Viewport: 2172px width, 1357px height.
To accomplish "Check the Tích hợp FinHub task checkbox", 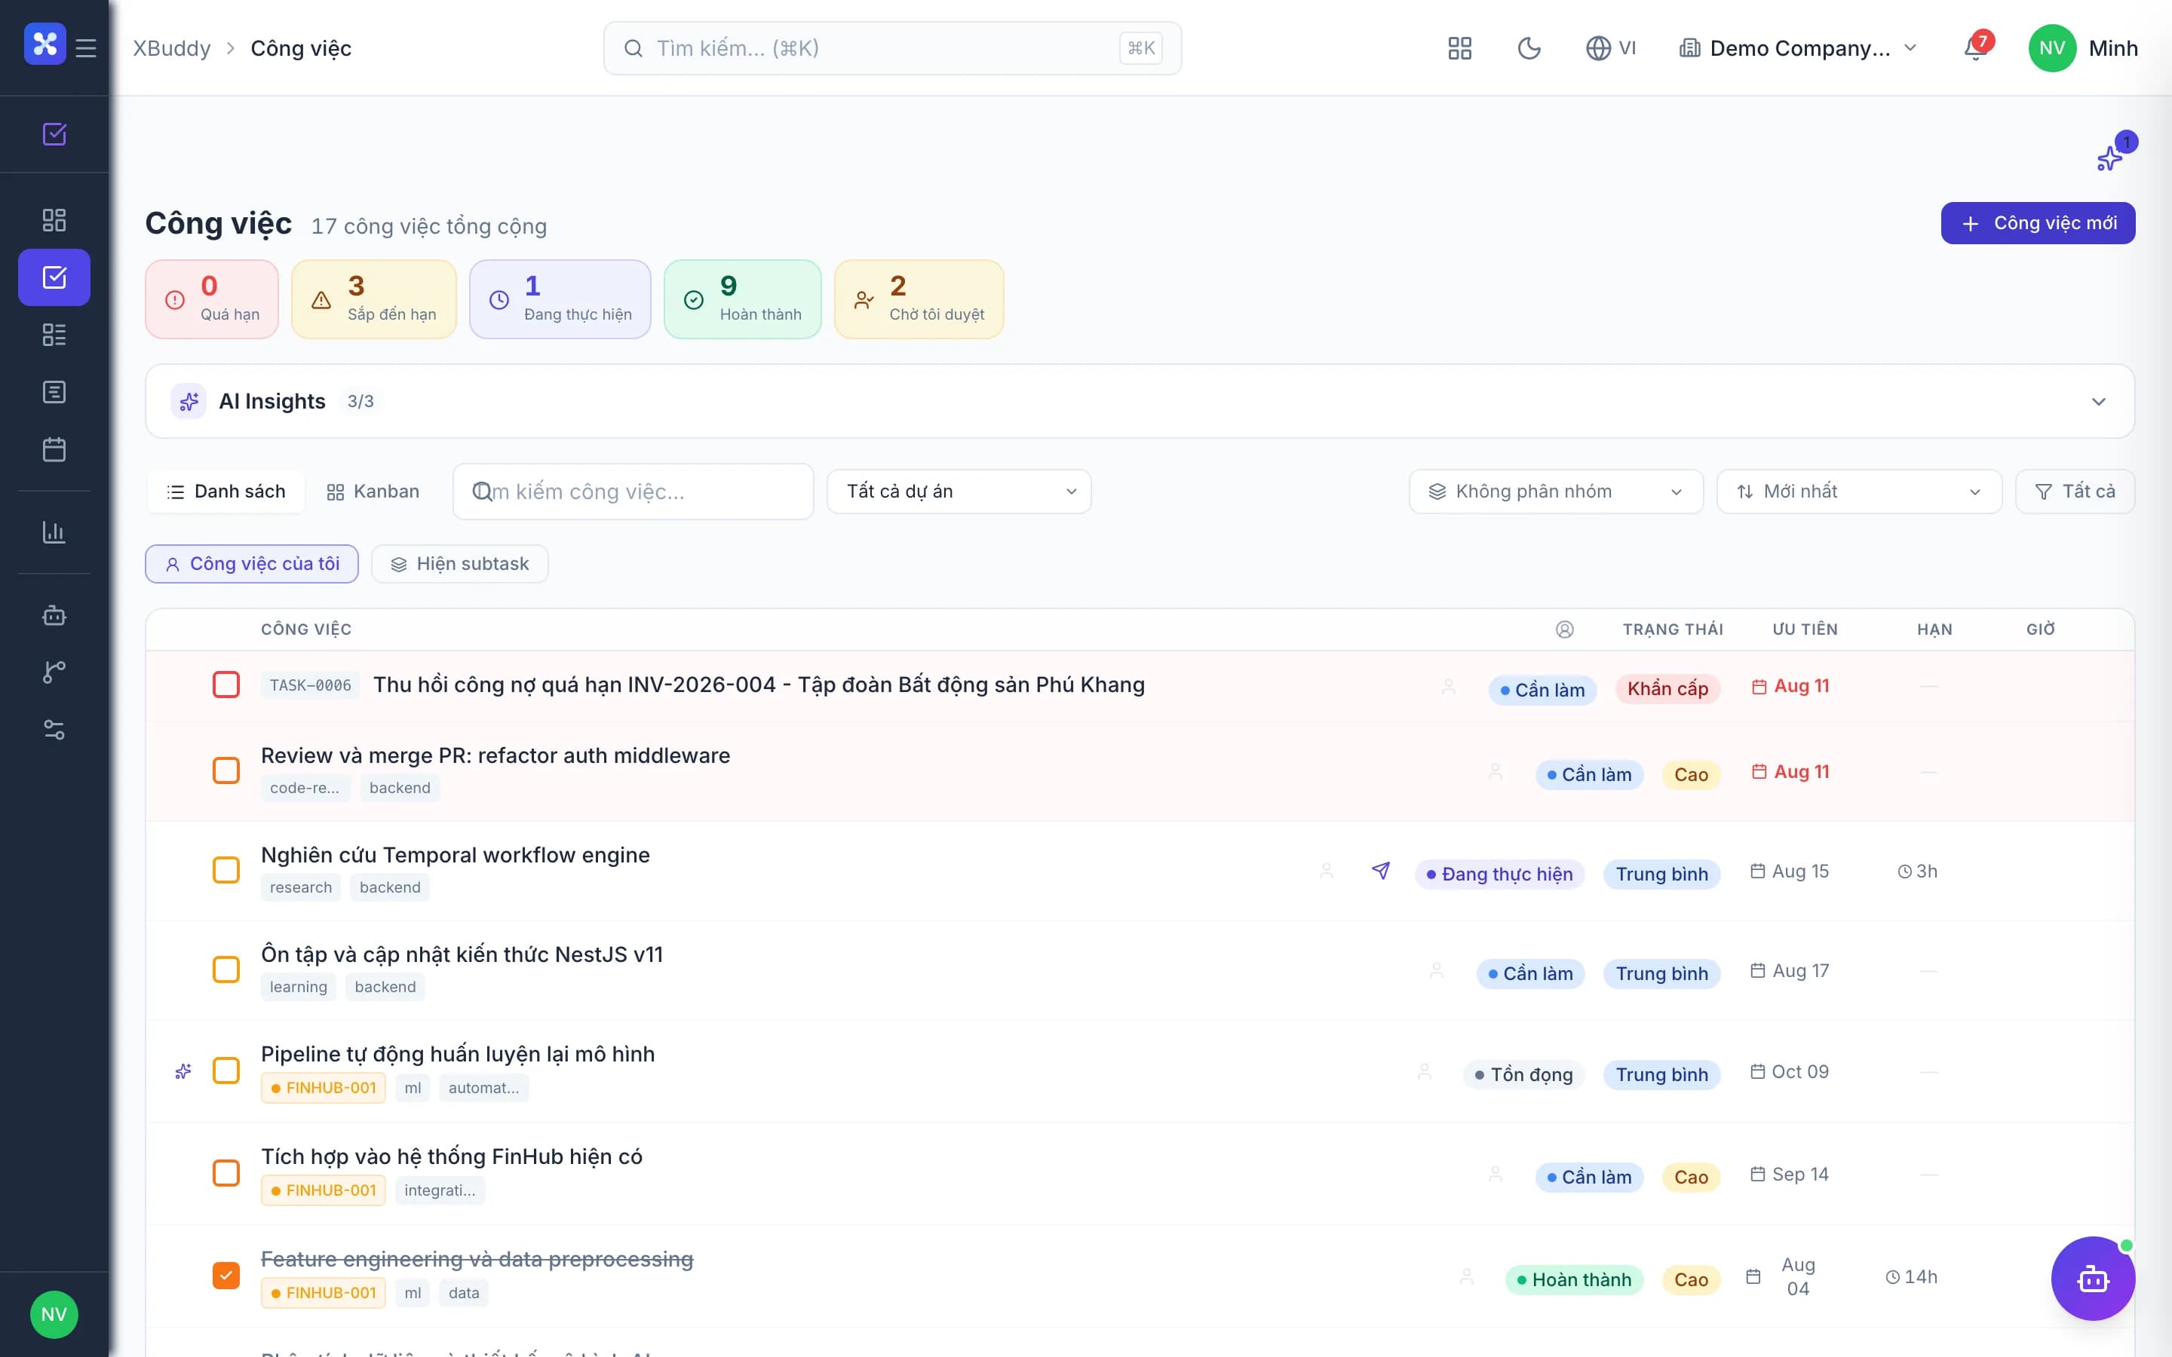I will [x=226, y=1173].
